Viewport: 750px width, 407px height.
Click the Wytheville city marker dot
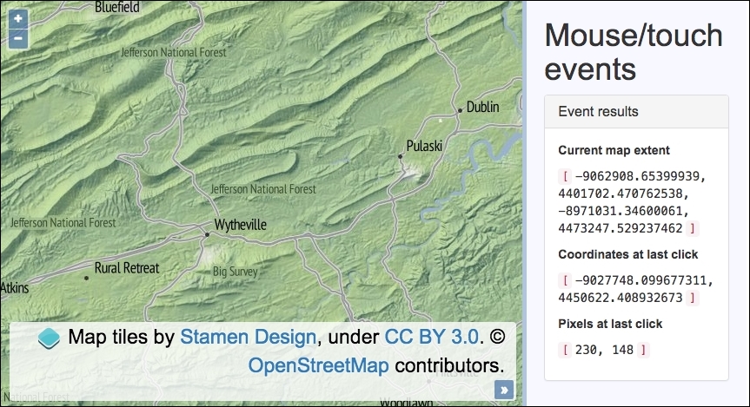pos(207,234)
